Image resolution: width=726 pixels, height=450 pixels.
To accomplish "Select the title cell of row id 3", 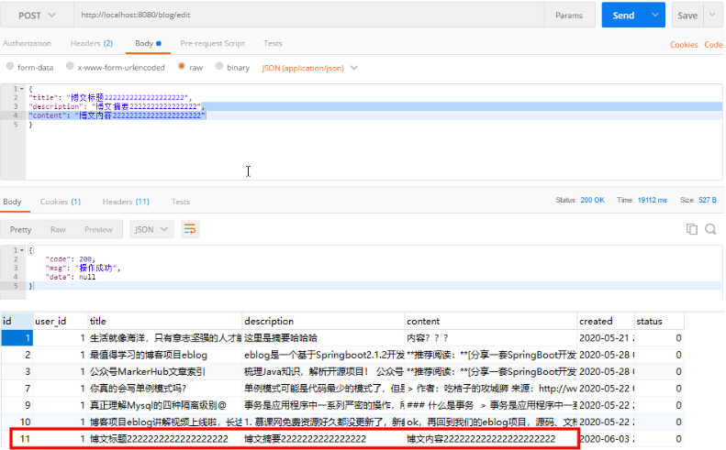I will tap(165, 371).
